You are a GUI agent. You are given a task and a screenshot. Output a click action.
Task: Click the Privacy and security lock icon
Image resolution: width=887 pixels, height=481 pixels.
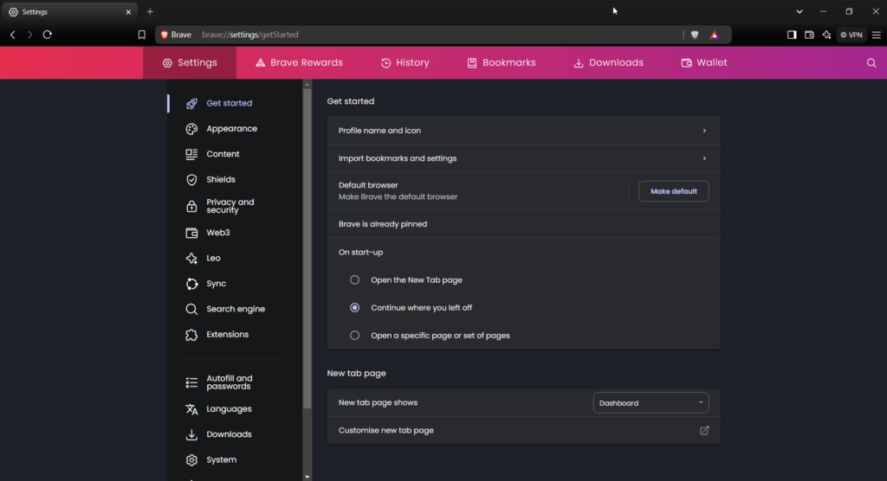191,206
